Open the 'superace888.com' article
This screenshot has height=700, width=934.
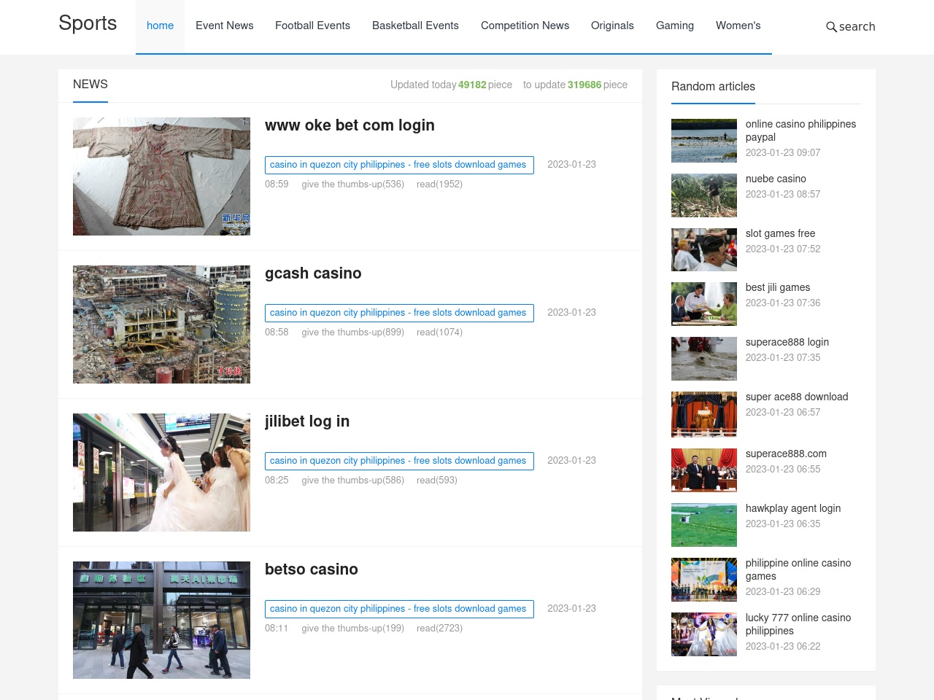786,454
